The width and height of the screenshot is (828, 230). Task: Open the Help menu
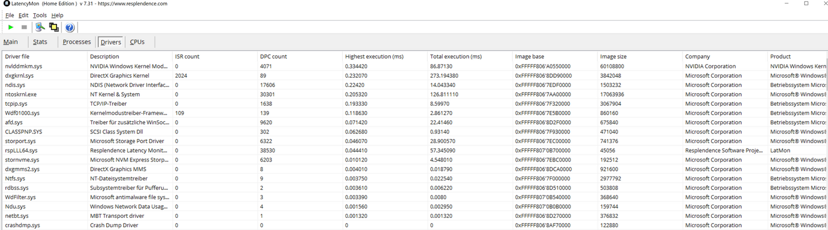point(57,15)
